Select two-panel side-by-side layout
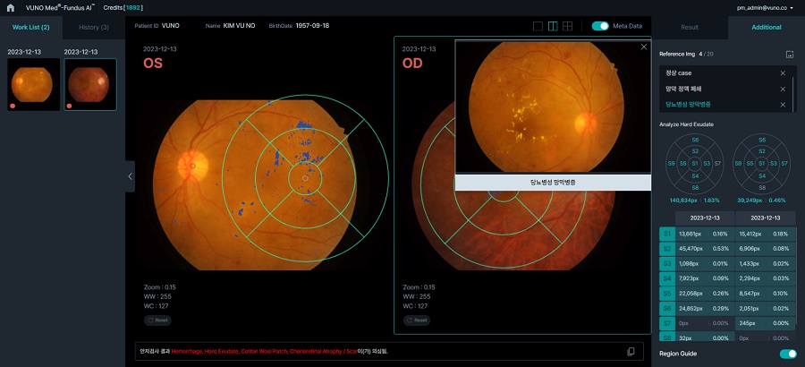This screenshot has height=367, width=805. click(x=553, y=26)
